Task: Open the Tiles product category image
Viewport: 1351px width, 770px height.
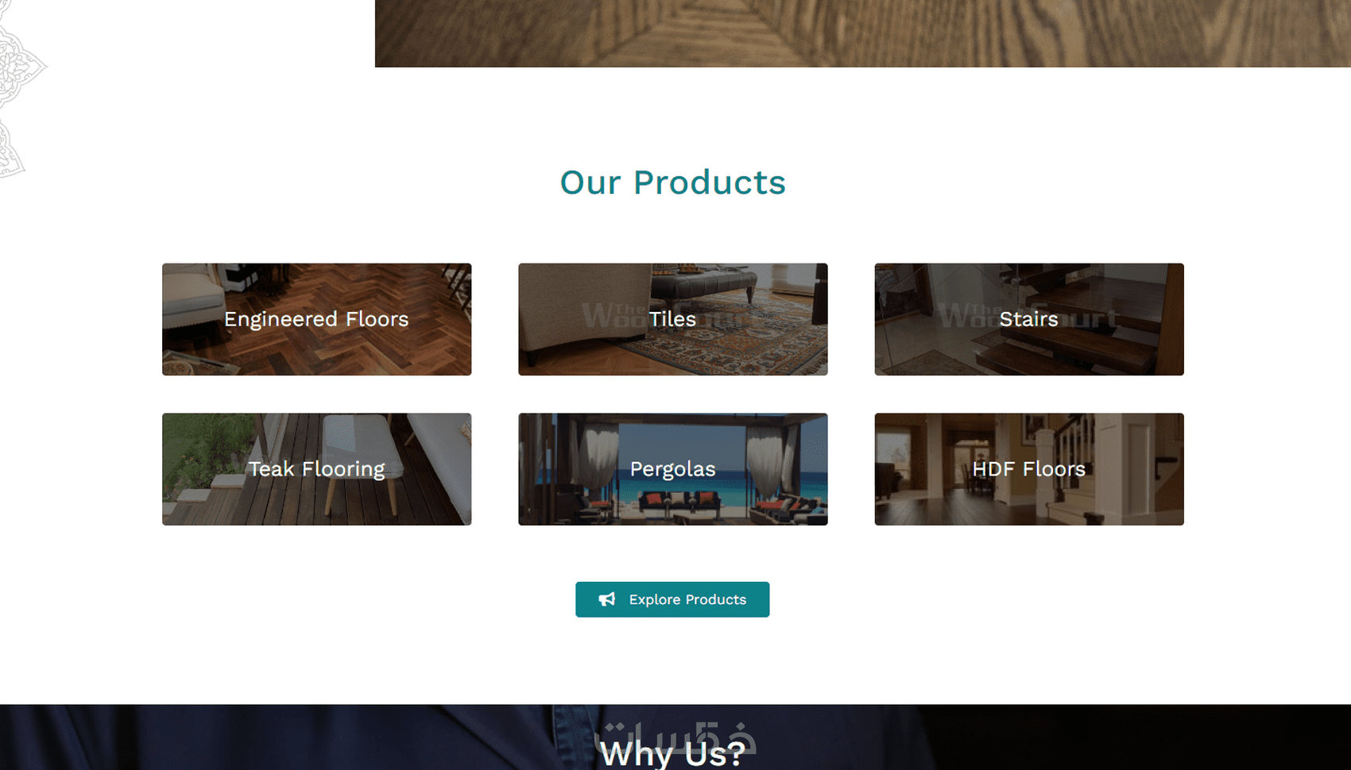Action: [672, 319]
